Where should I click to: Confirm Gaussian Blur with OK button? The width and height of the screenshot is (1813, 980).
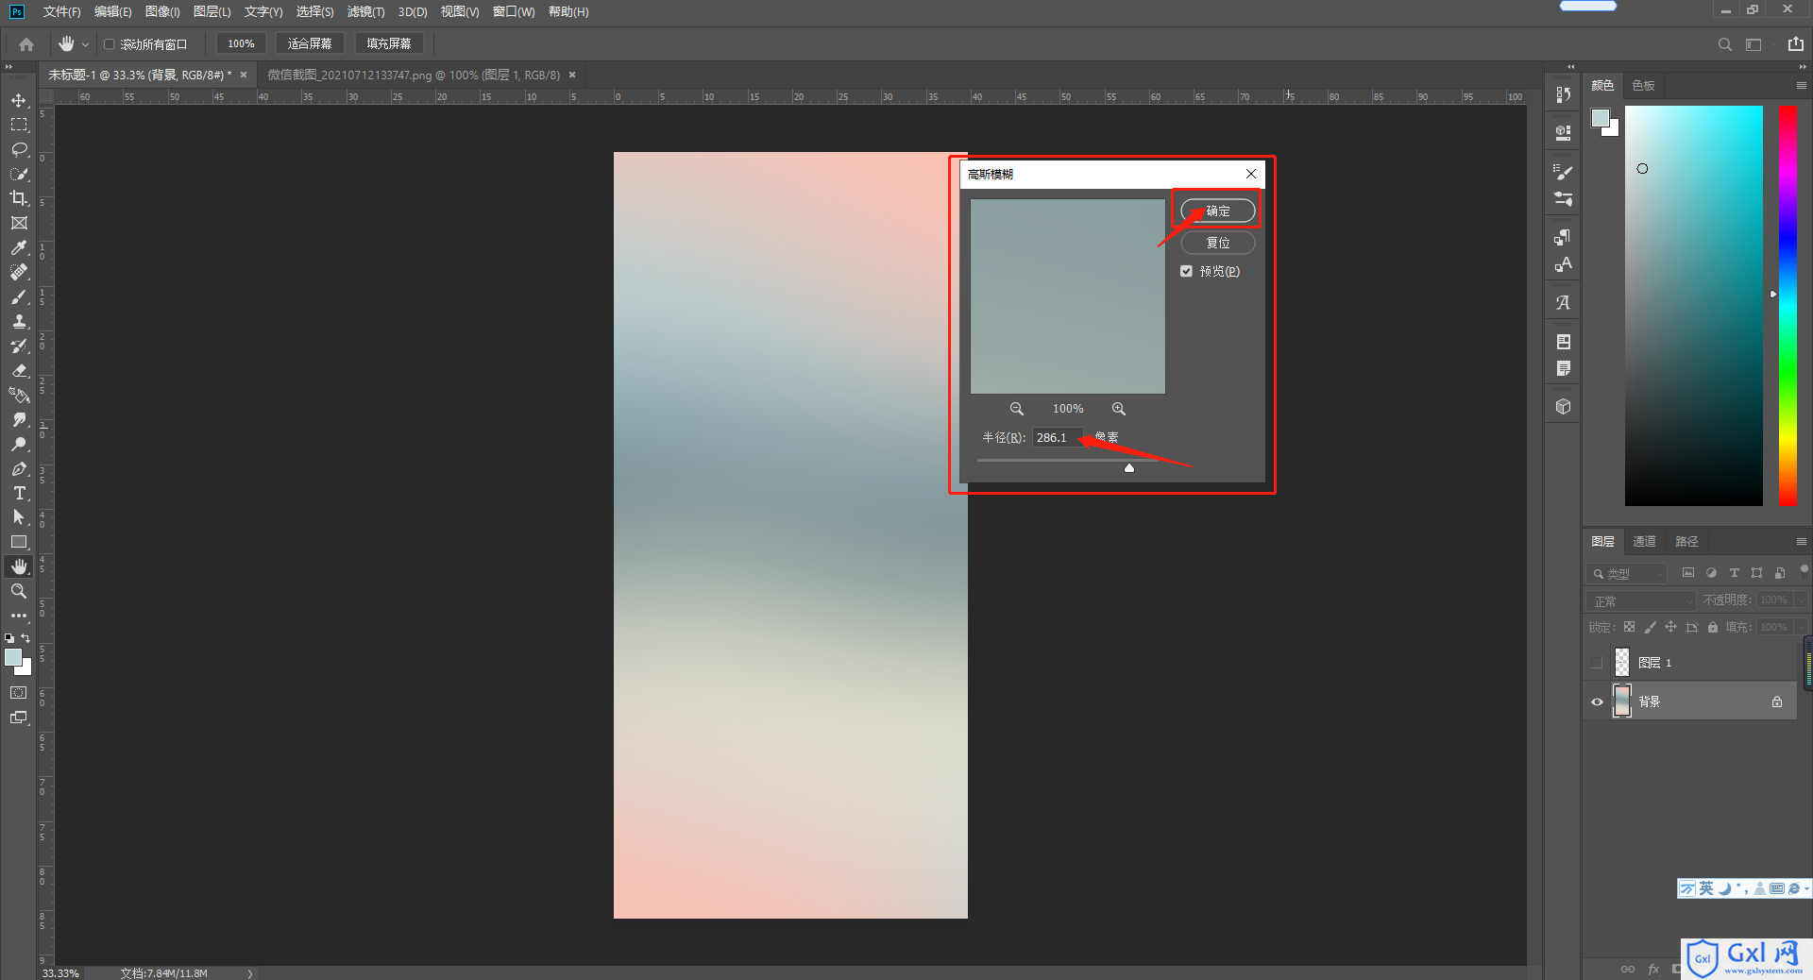pyautogui.click(x=1218, y=211)
